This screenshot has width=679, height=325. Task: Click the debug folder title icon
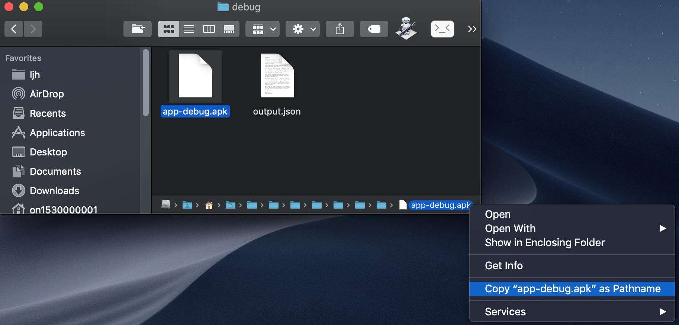[223, 7]
